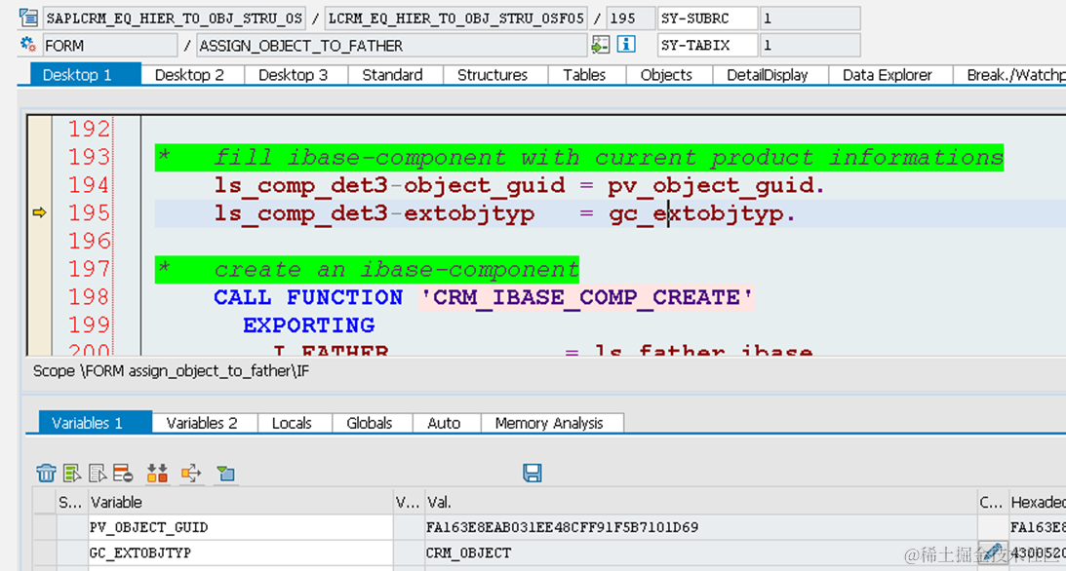Click the Variable column header
The image size is (1066, 571).
pyautogui.click(x=241, y=502)
